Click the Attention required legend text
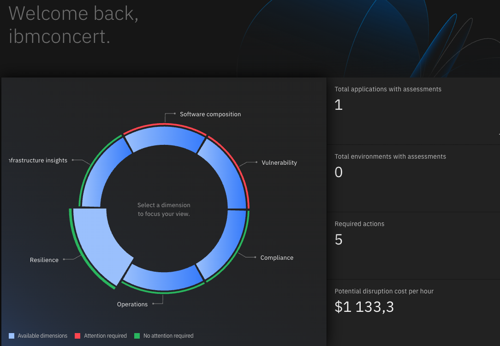This screenshot has width=500, height=346. tap(105, 336)
